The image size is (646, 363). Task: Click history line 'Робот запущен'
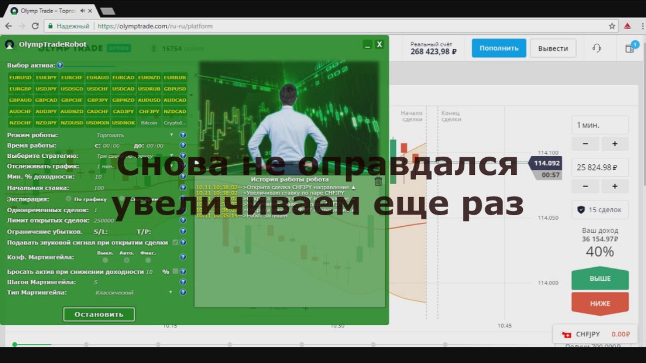tap(242, 215)
